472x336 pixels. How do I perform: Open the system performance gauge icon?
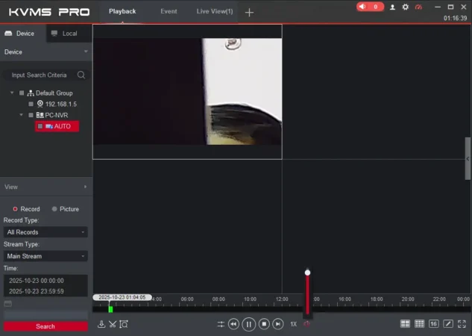418,7
